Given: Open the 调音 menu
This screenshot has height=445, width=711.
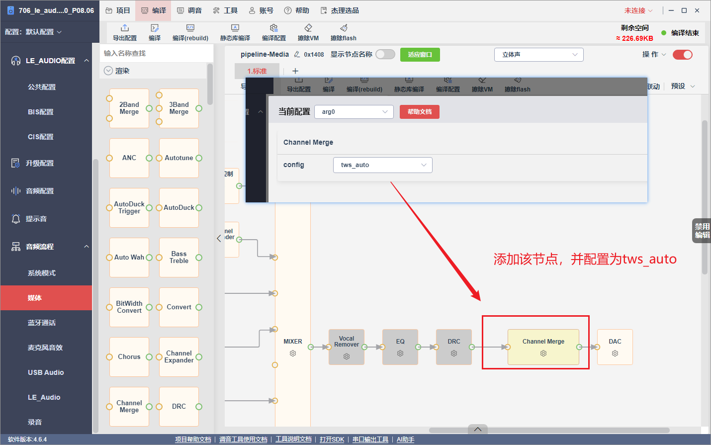Looking at the screenshot, I should [x=189, y=10].
